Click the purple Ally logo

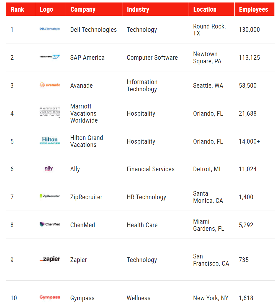(x=49, y=169)
